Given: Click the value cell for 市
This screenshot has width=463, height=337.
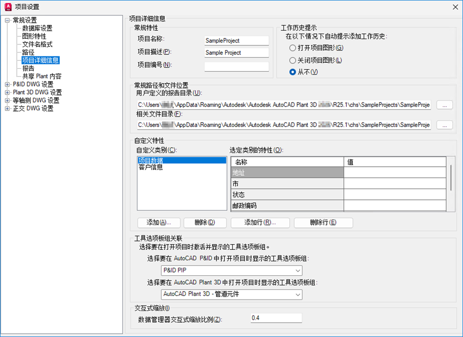Looking at the screenshot, I should pyautogui.click(x=395, y=184).
